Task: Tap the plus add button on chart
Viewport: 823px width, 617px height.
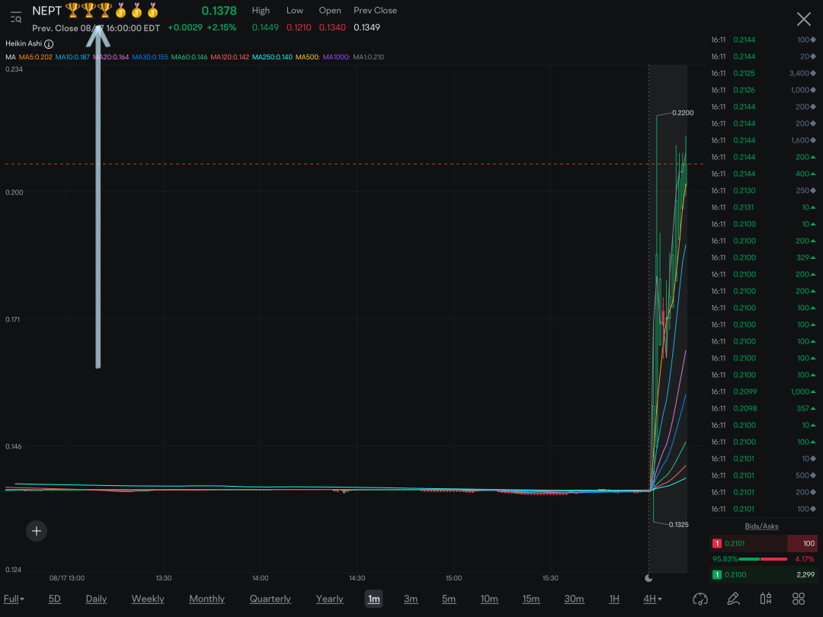Action: [x=37, y=531]
